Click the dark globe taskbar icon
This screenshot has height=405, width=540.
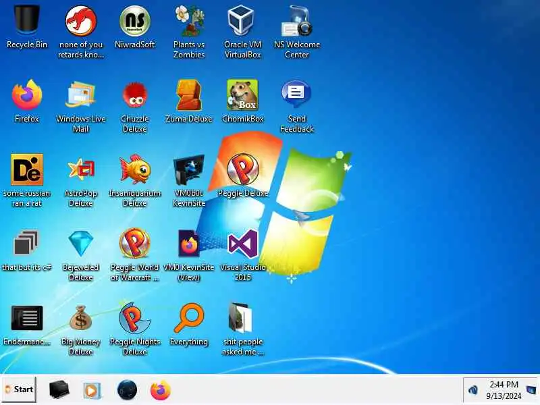(x=127, y=390)
